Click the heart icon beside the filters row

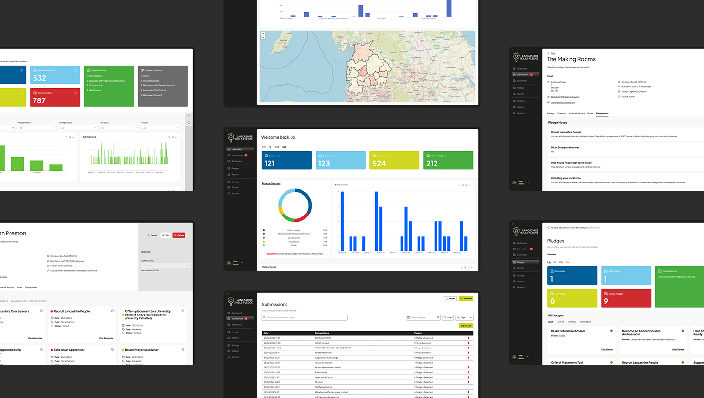[189, 123]
